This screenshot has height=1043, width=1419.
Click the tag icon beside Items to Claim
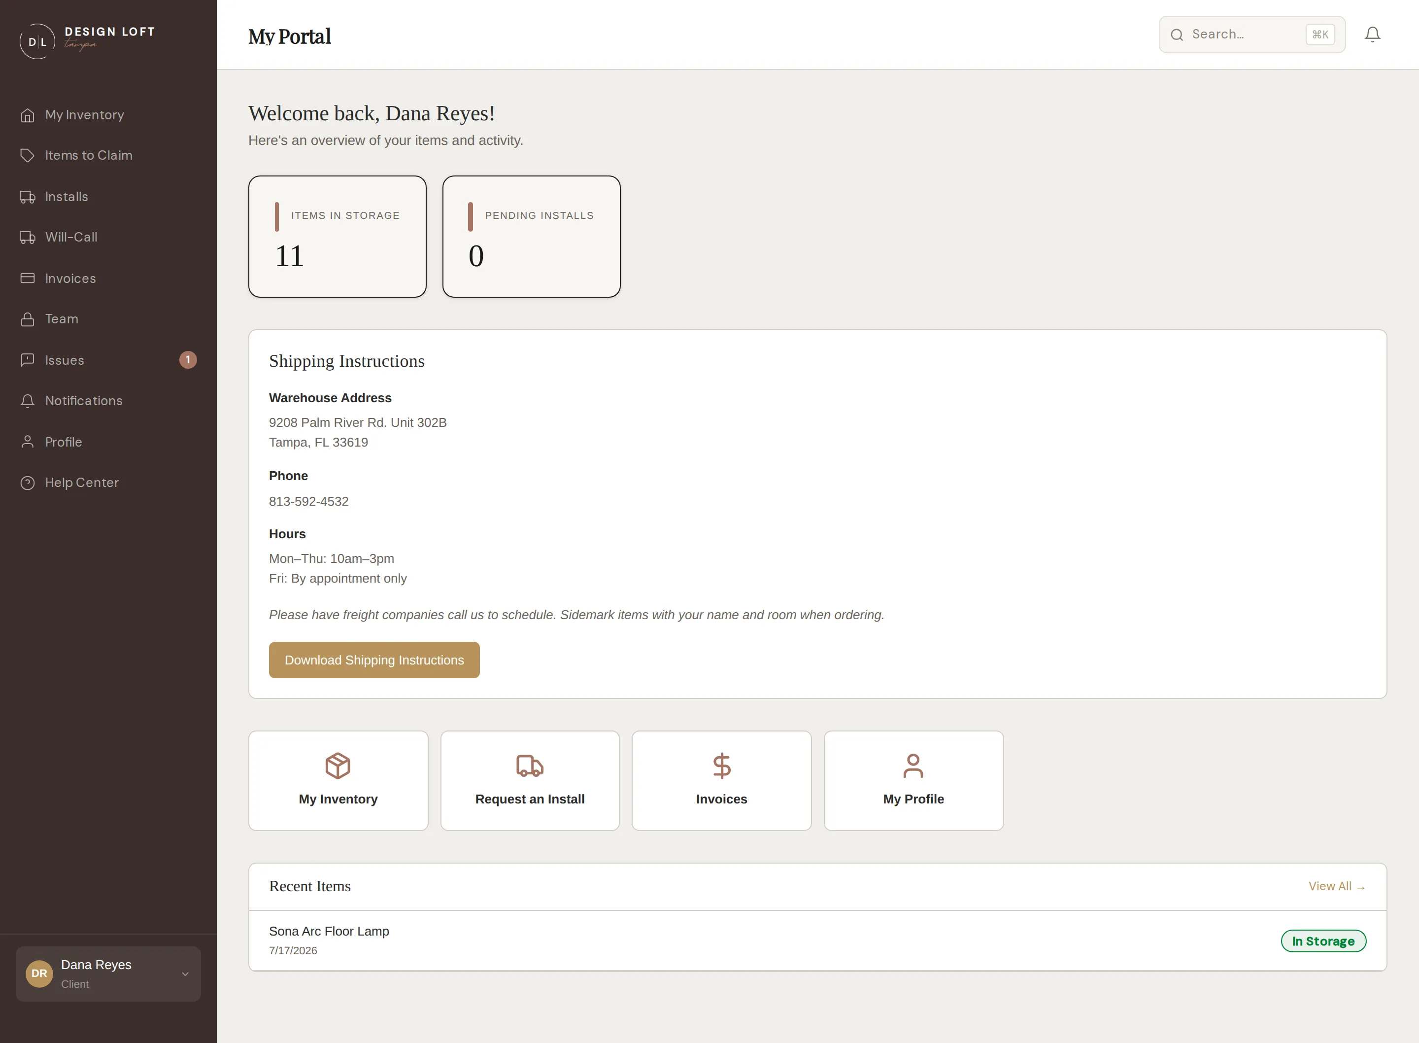pos(27,155)
